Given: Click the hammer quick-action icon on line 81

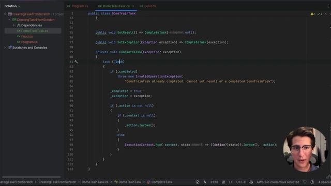Looking at the screenshot, I should 76,61.
